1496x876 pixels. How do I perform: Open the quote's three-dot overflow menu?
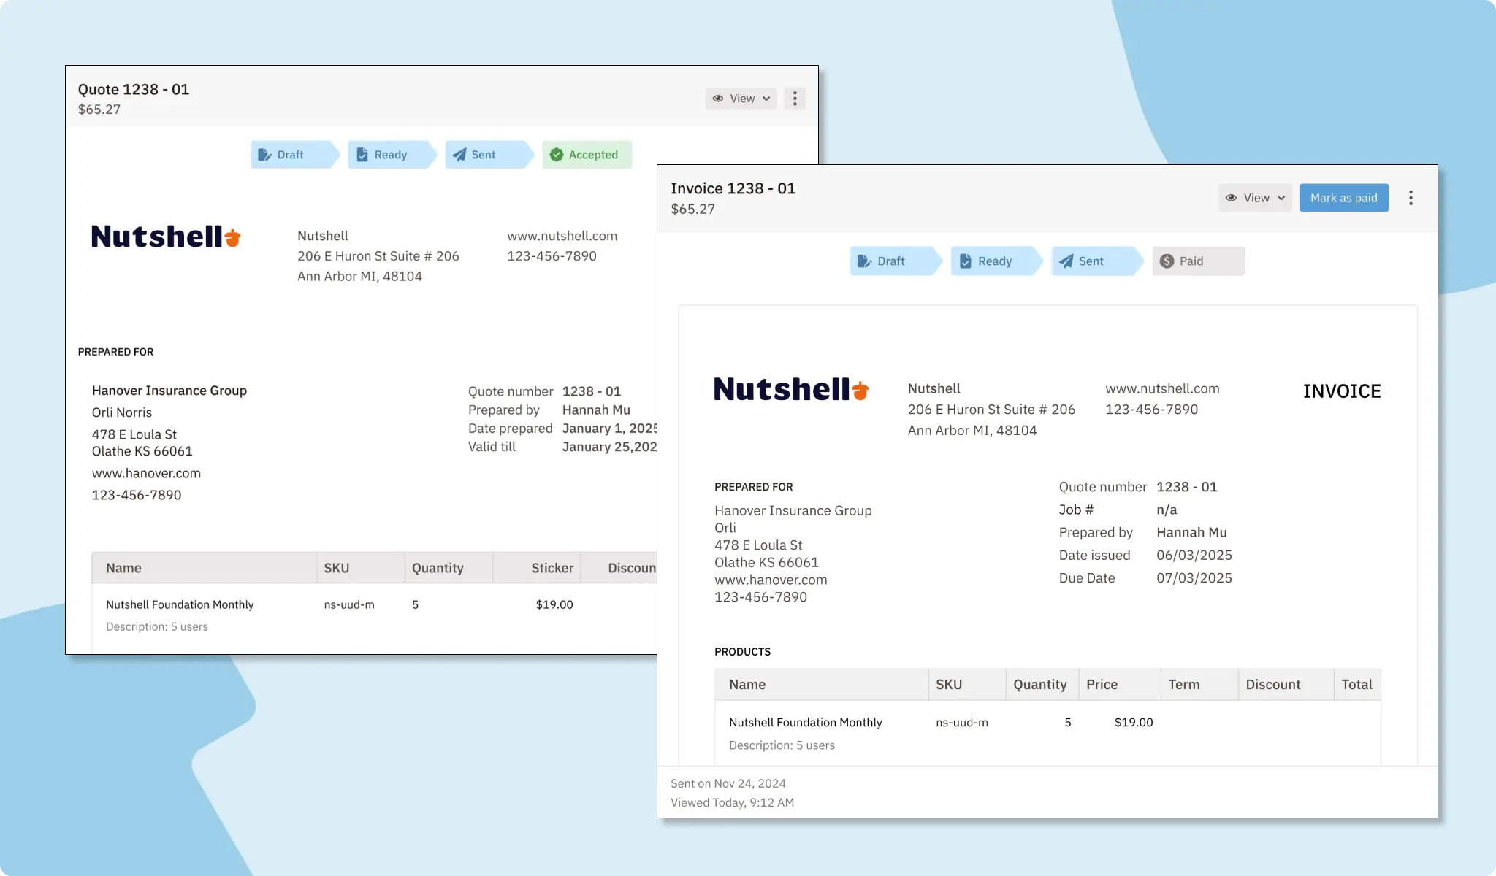795,98
